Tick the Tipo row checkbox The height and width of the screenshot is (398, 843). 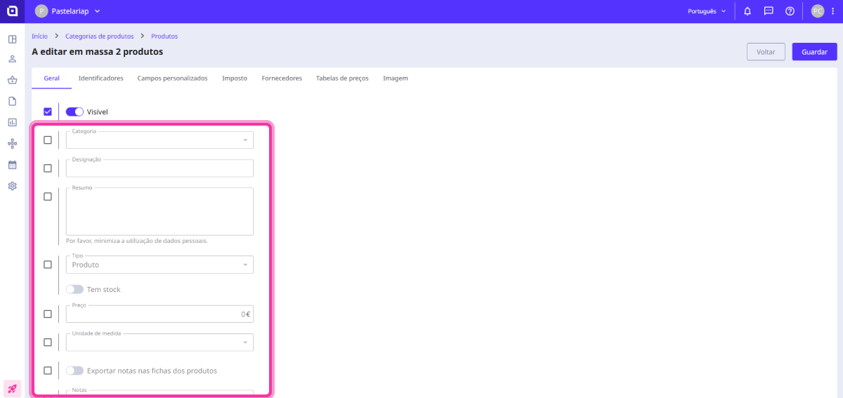pos(48,265)
